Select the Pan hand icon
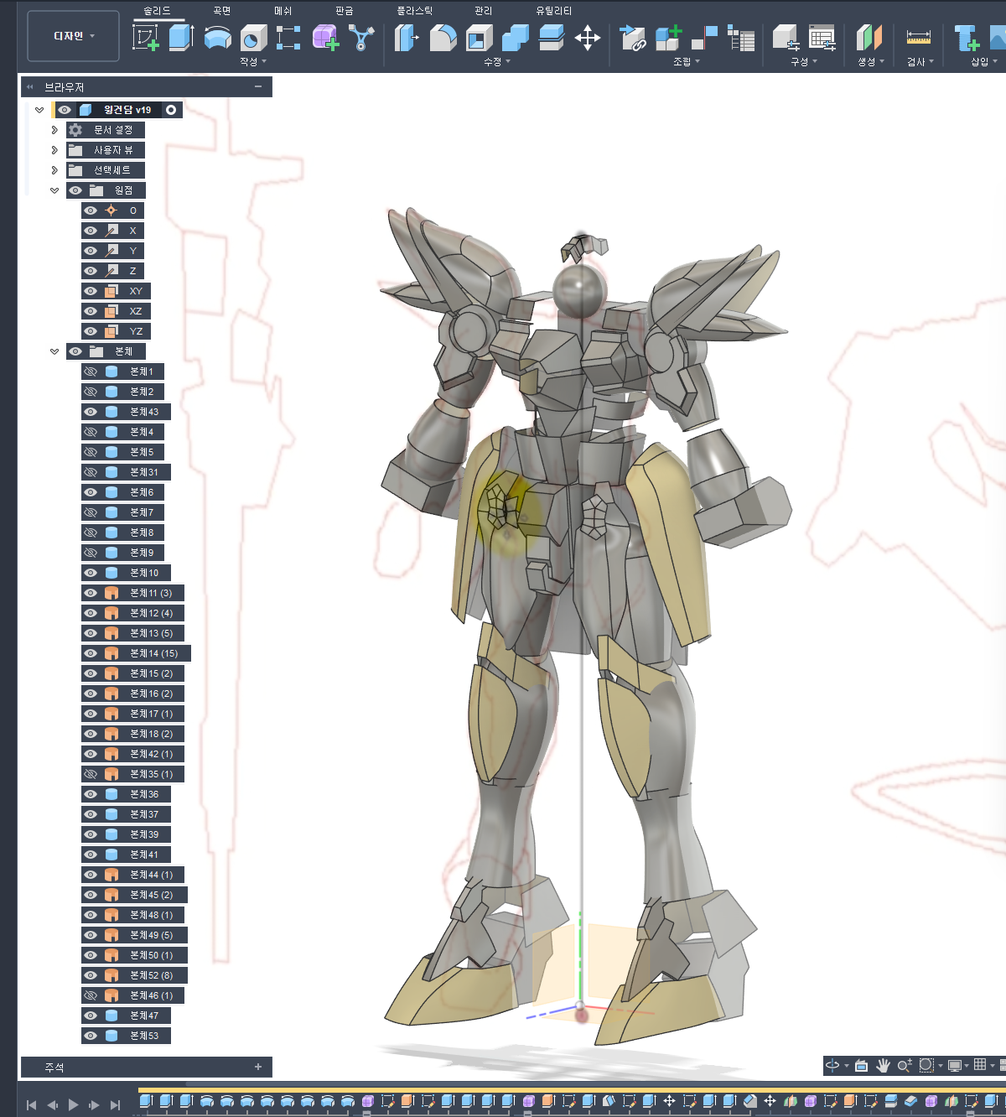This screenshot has width=1006, height=1117. pos(883,1065)
